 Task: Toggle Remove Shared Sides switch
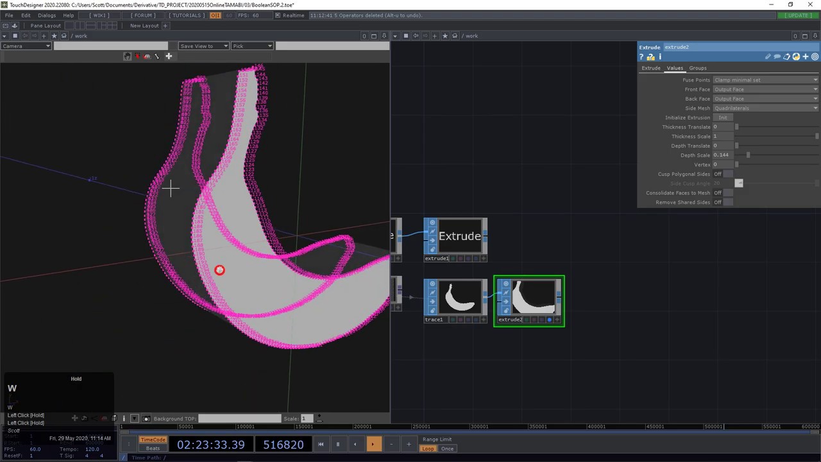click(x=723, y=203)
